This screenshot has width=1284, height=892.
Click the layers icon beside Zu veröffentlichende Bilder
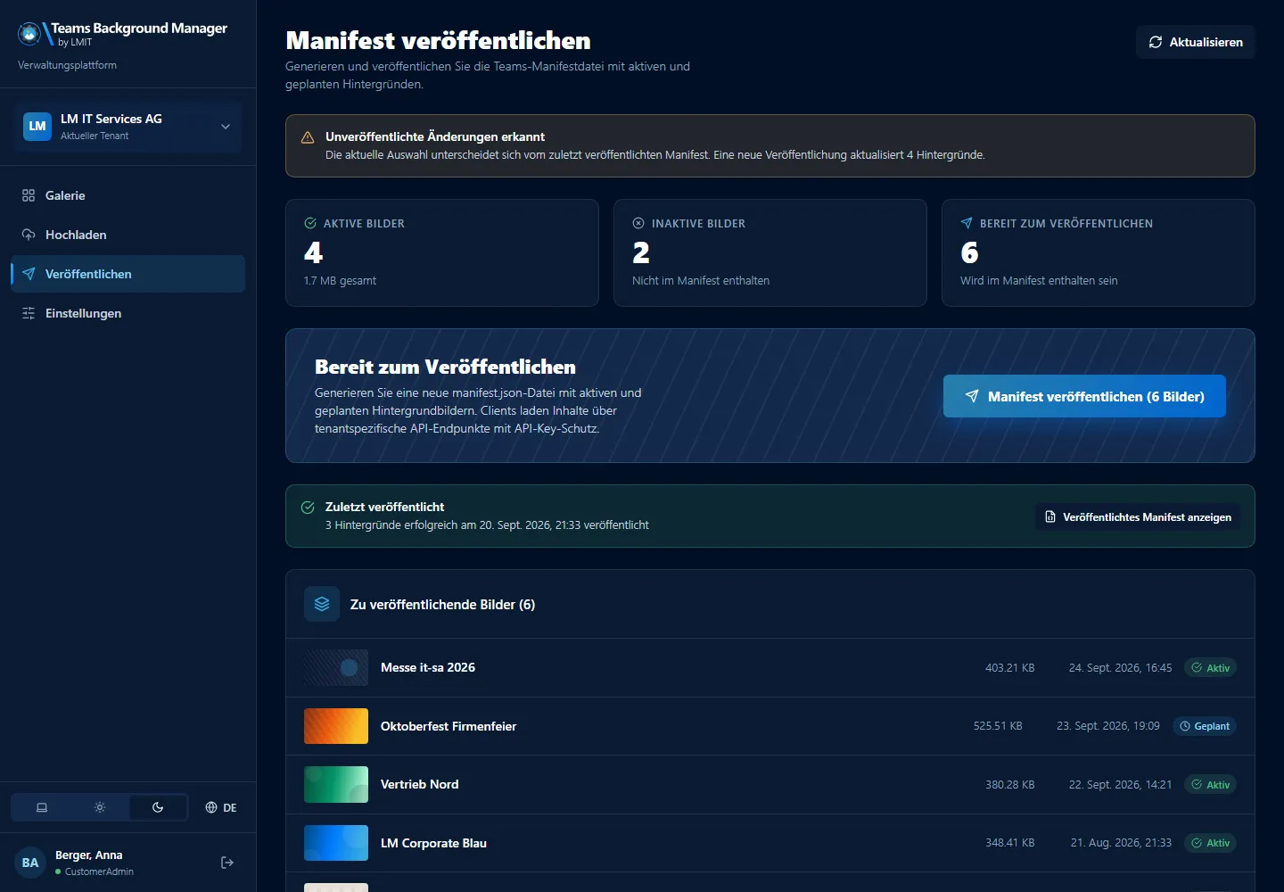(x=322, y=604)
